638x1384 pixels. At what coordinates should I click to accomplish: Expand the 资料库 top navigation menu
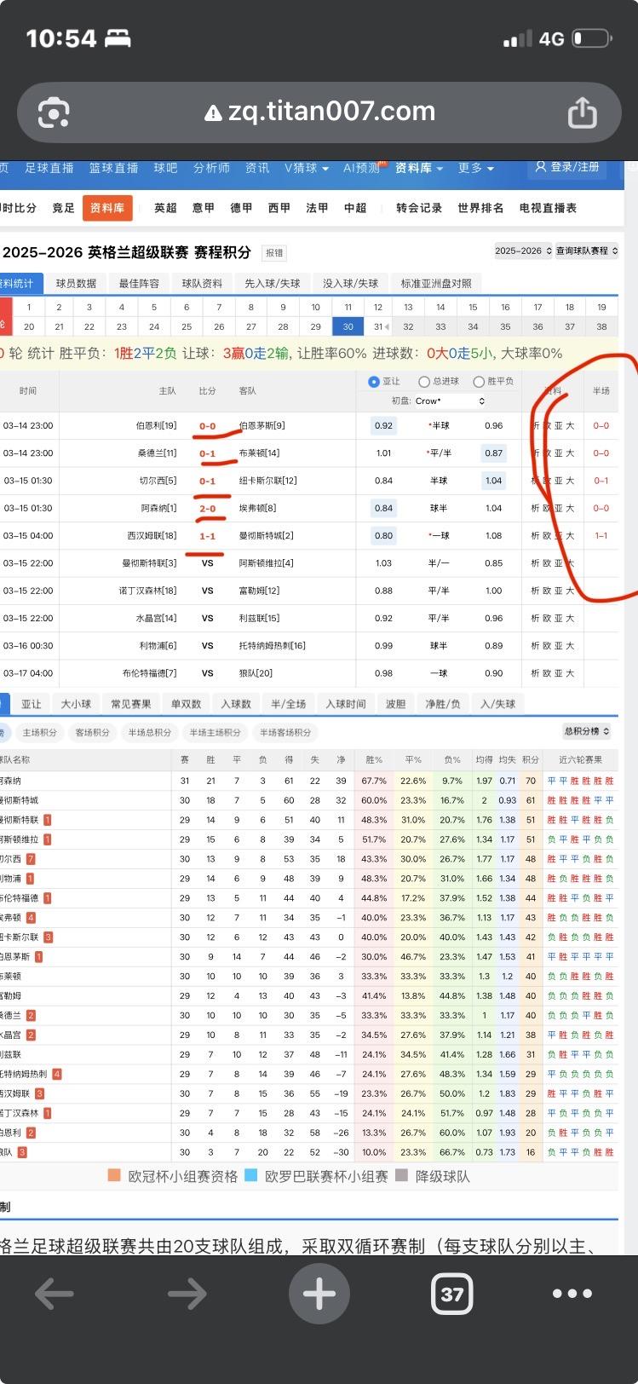[x=419, y=168]
